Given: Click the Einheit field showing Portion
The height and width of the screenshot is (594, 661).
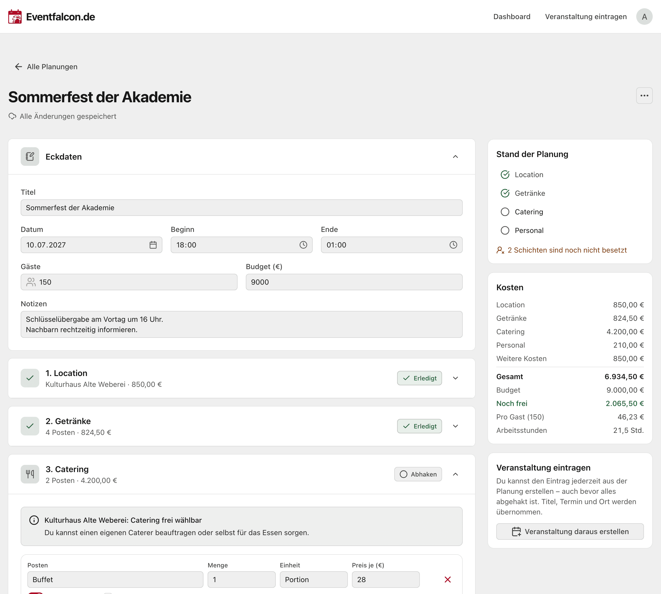Looking at the screenshot, I should tap(313, 579).
